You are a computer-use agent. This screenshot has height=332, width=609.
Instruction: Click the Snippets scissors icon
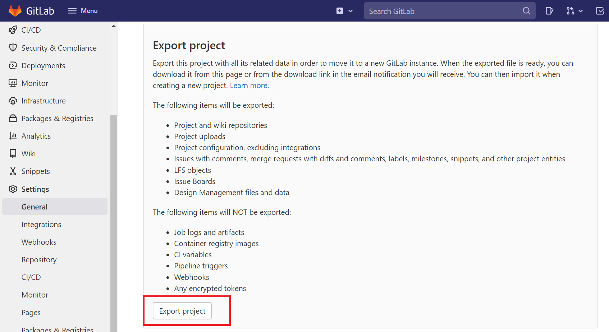click(13, 171)
